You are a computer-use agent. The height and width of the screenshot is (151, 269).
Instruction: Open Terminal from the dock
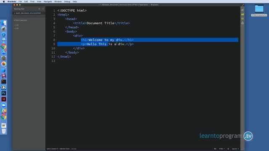(x=4, y=82)
